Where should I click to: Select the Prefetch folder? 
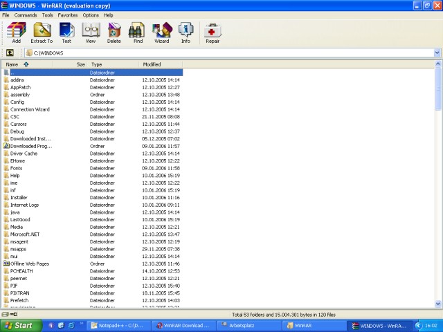[19, 300]
